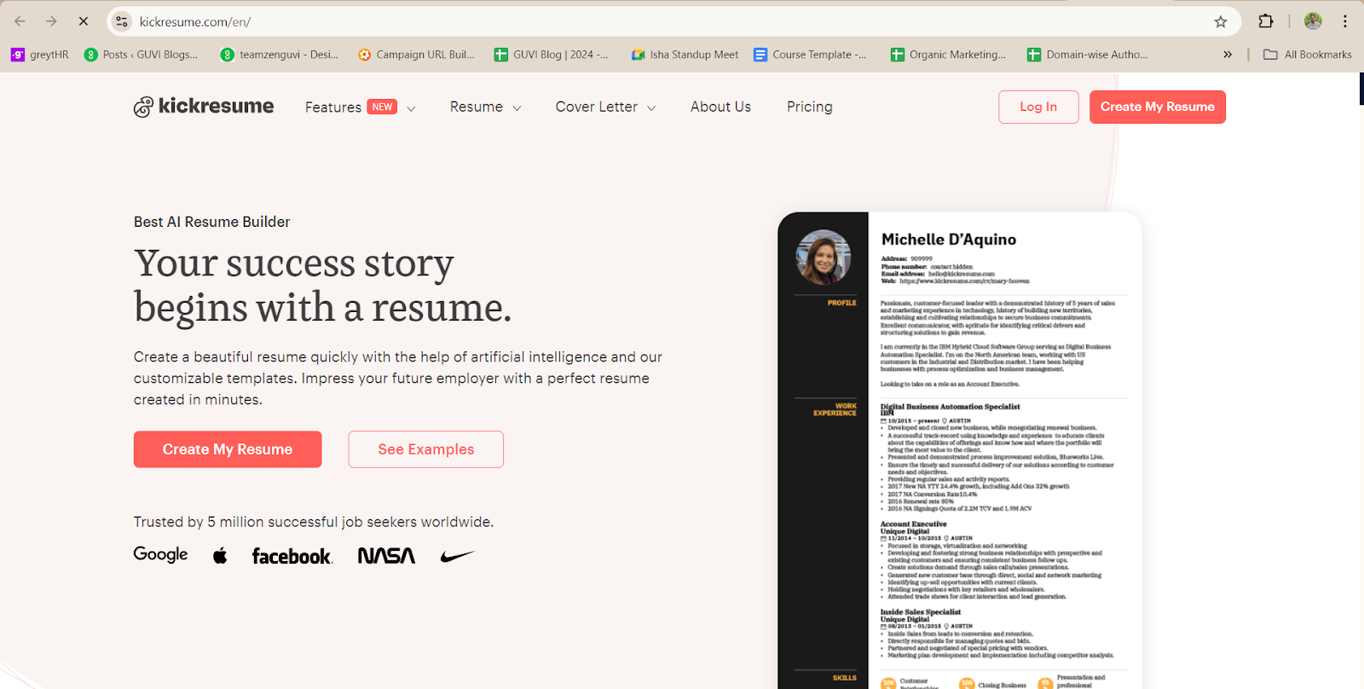The width and height of the screenshot is (1364, 689).
Task: Click 'Inside Sales Specialist' resume heading
Action: [x=921, y=612]
